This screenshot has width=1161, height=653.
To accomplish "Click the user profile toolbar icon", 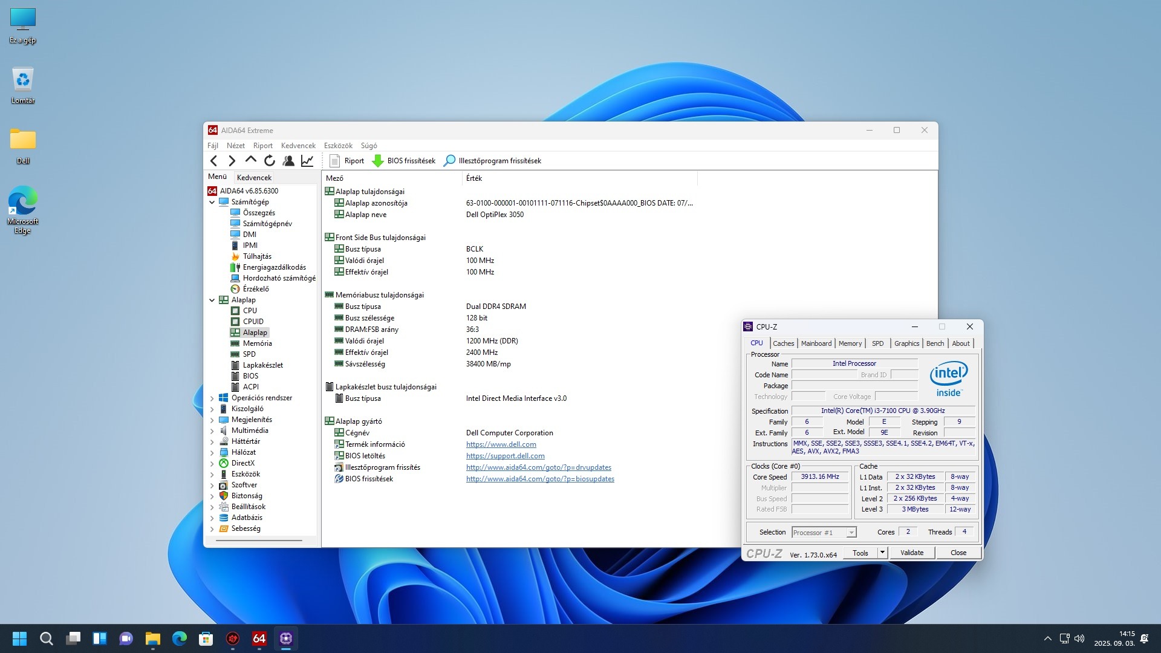I will point(288,161).
